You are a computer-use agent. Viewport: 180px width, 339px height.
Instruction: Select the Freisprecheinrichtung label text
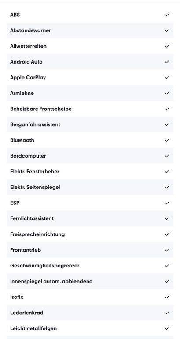tap(37, 234)
